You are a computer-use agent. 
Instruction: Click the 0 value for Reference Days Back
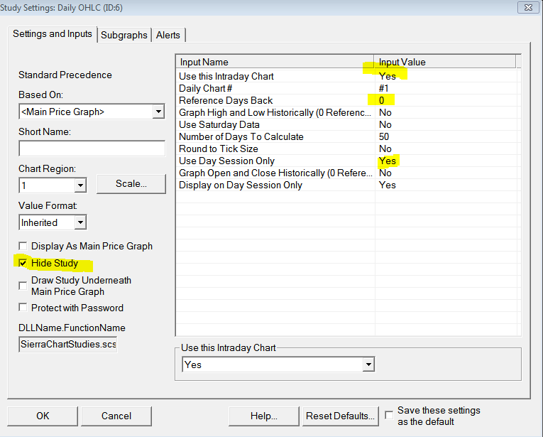[381, 100]
